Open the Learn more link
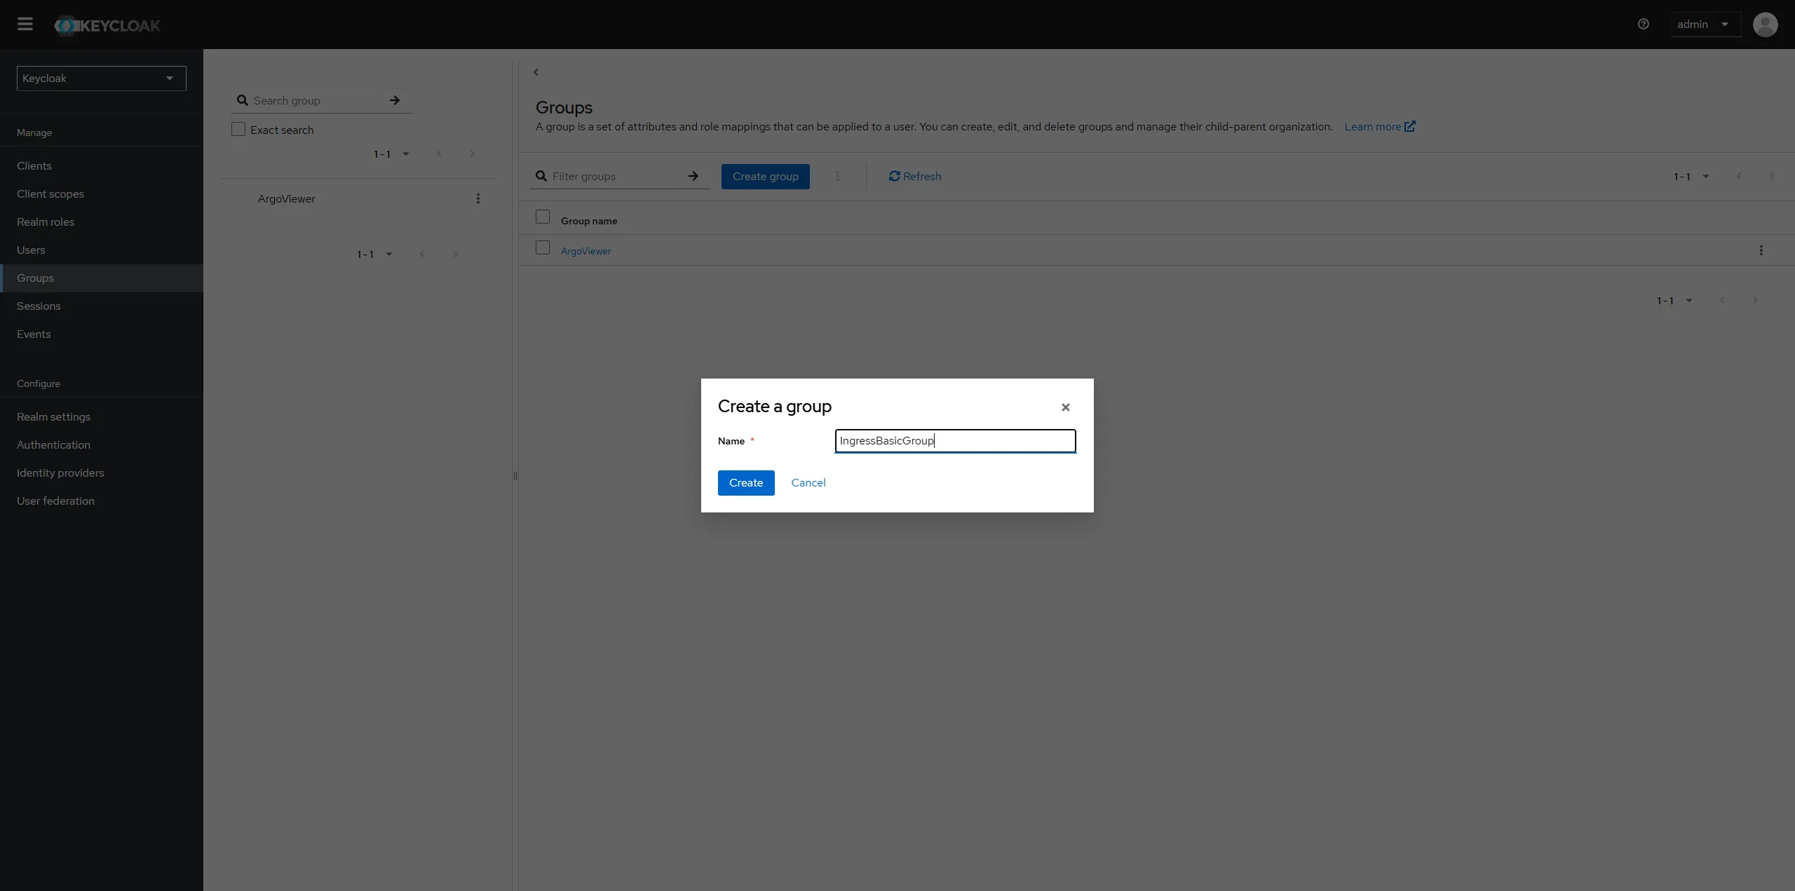The width and height of the screenshot is (1795, 891). point(1379,127)
